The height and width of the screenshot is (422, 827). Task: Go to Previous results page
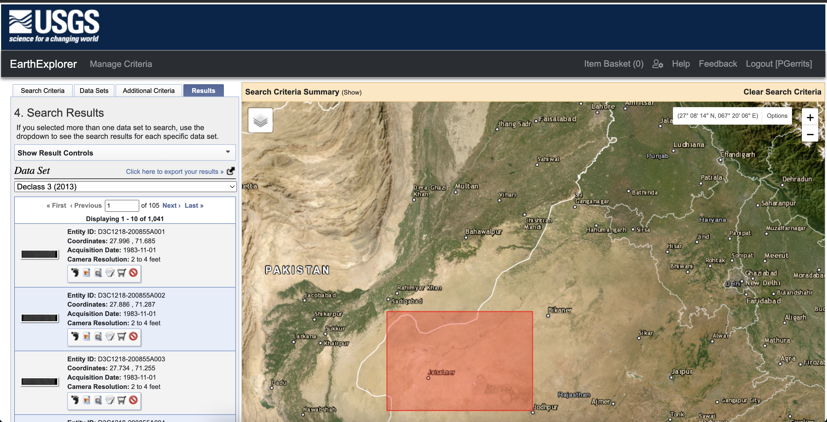pyautogui.click(x=86, y=206)
